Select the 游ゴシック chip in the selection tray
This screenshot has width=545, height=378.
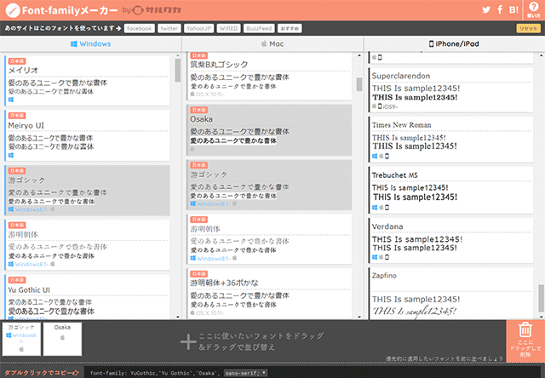coord(21,339)
